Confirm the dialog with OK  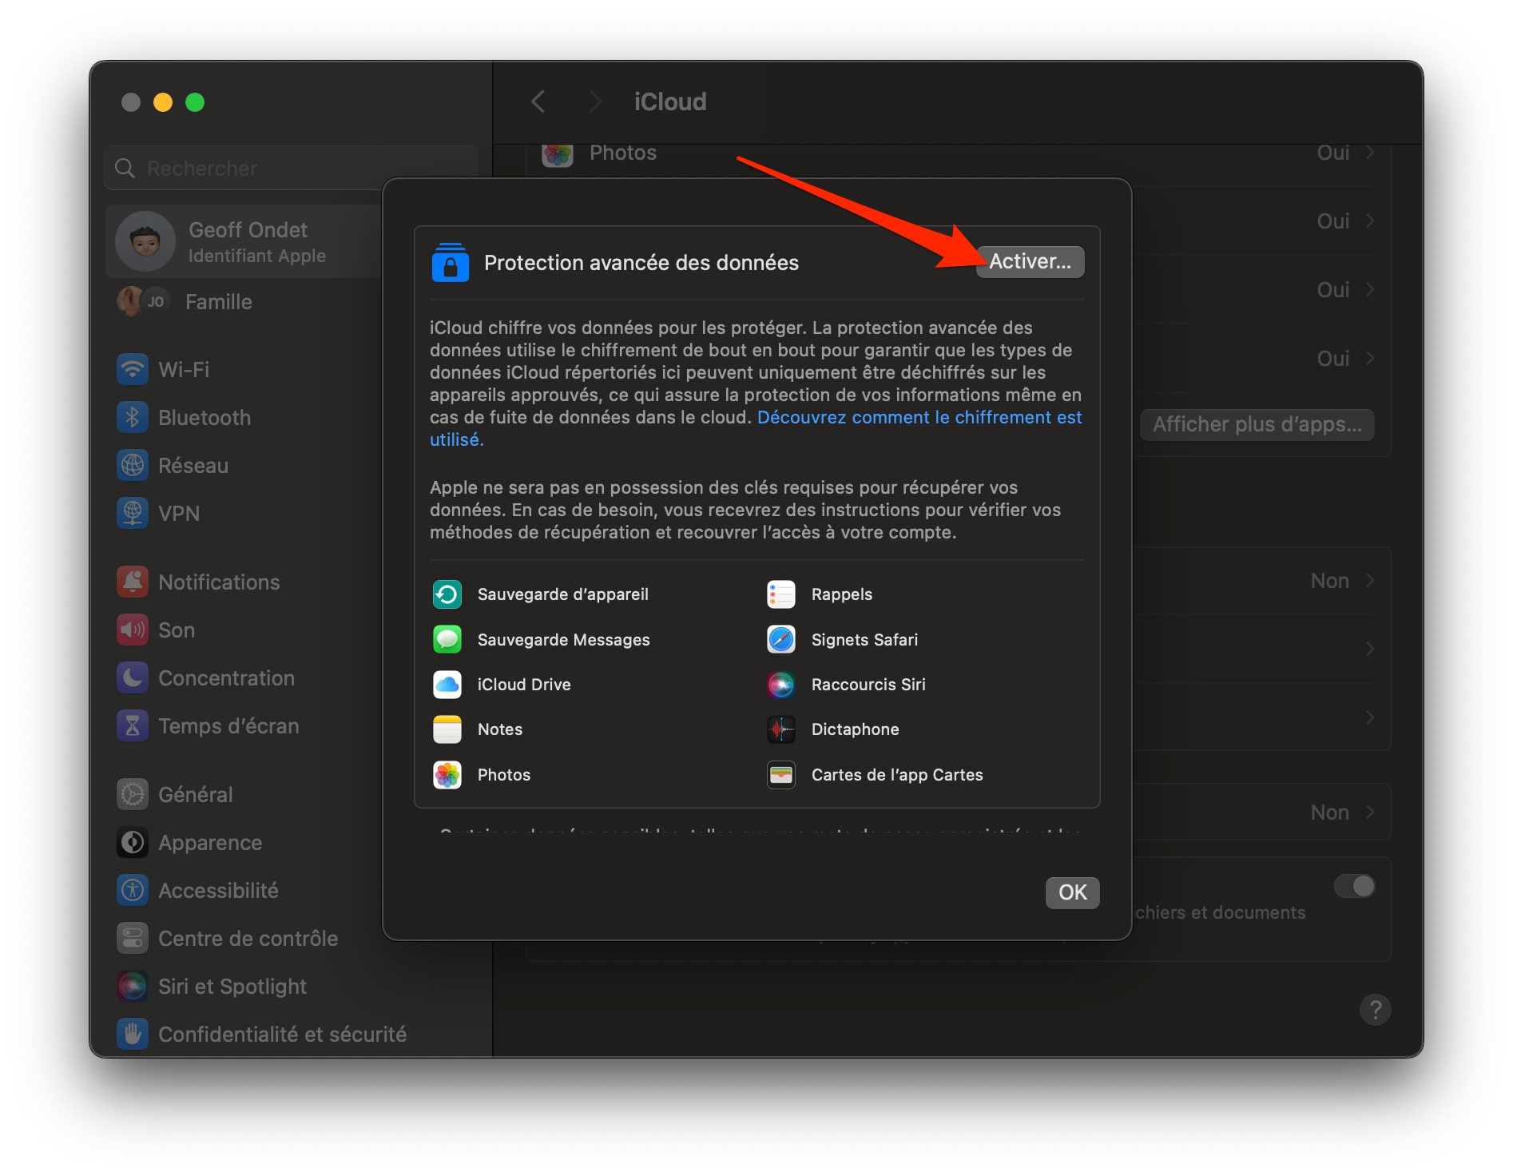click(x=1072, y=892)
